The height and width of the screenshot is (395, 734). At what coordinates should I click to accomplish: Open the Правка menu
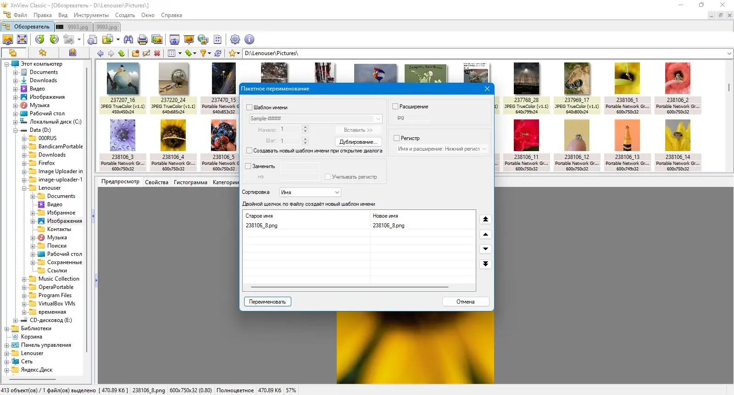click(43, 15)
